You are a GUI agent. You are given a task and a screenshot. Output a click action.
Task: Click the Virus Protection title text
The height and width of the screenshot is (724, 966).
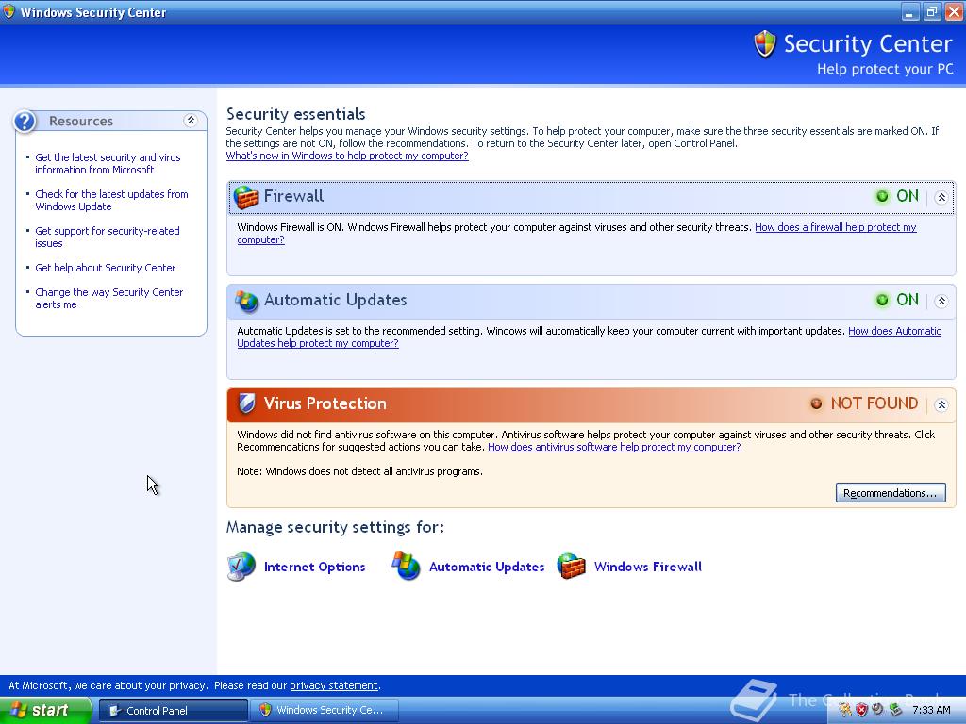click(325, 403)
